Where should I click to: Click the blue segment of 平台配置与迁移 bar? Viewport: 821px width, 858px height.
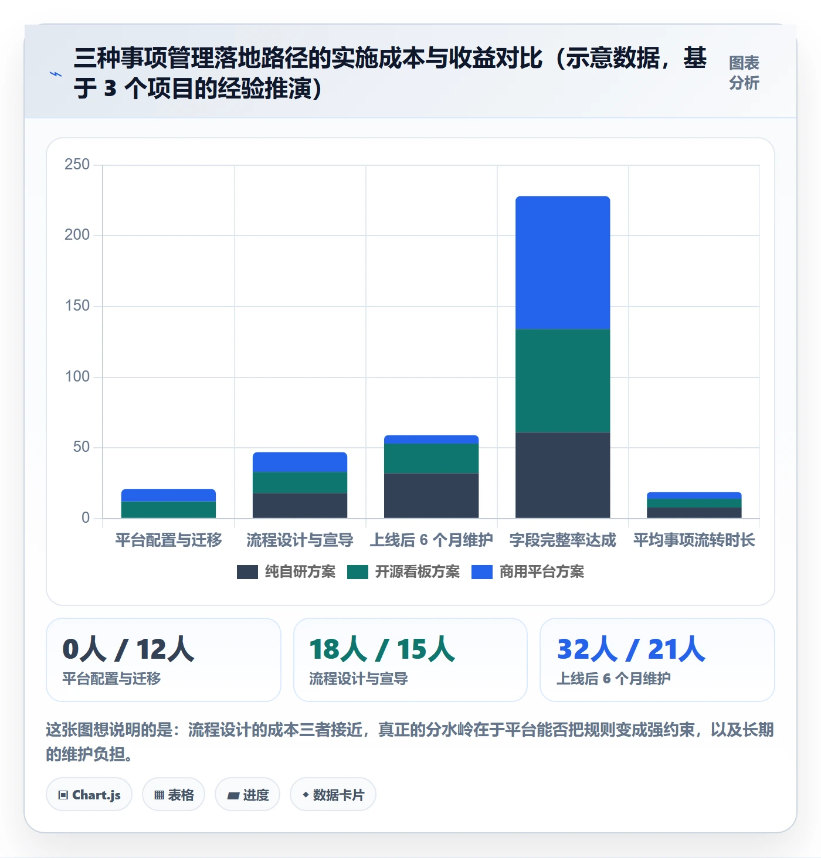[x=169, y=495]
